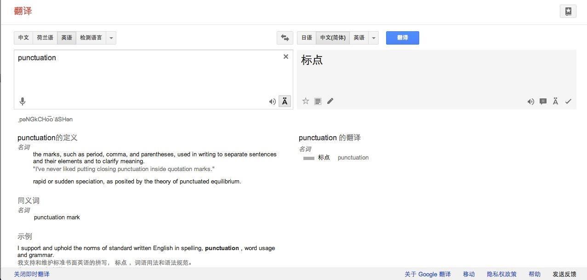Viewport: 587px width, 280px height.
Task: Select 荷兰语 as the source language
Action: (45, 38)
